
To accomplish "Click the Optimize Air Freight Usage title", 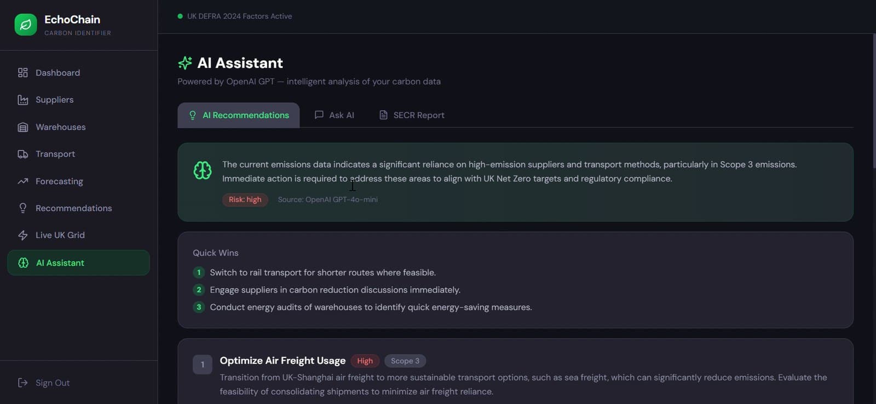I will (283, 361).
